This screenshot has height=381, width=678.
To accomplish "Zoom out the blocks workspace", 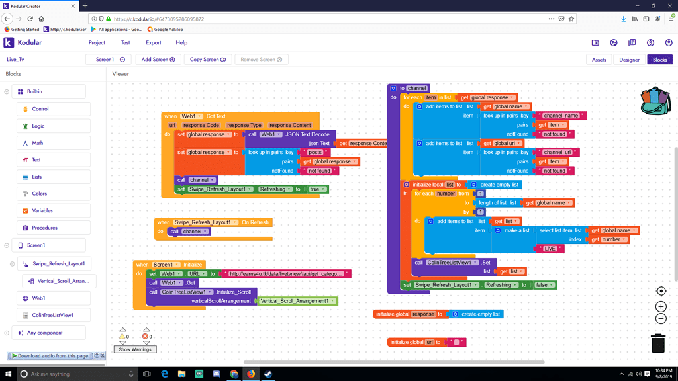I will click(661, 319).
